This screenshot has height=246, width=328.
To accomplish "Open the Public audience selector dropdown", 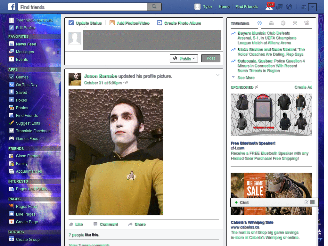I will (184, 58).
